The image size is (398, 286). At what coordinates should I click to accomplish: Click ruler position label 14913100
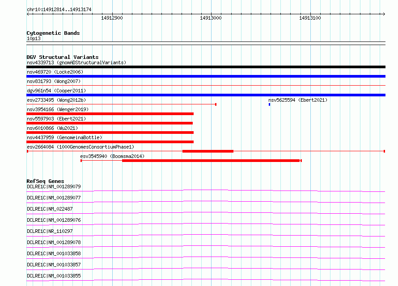[310, 18]
